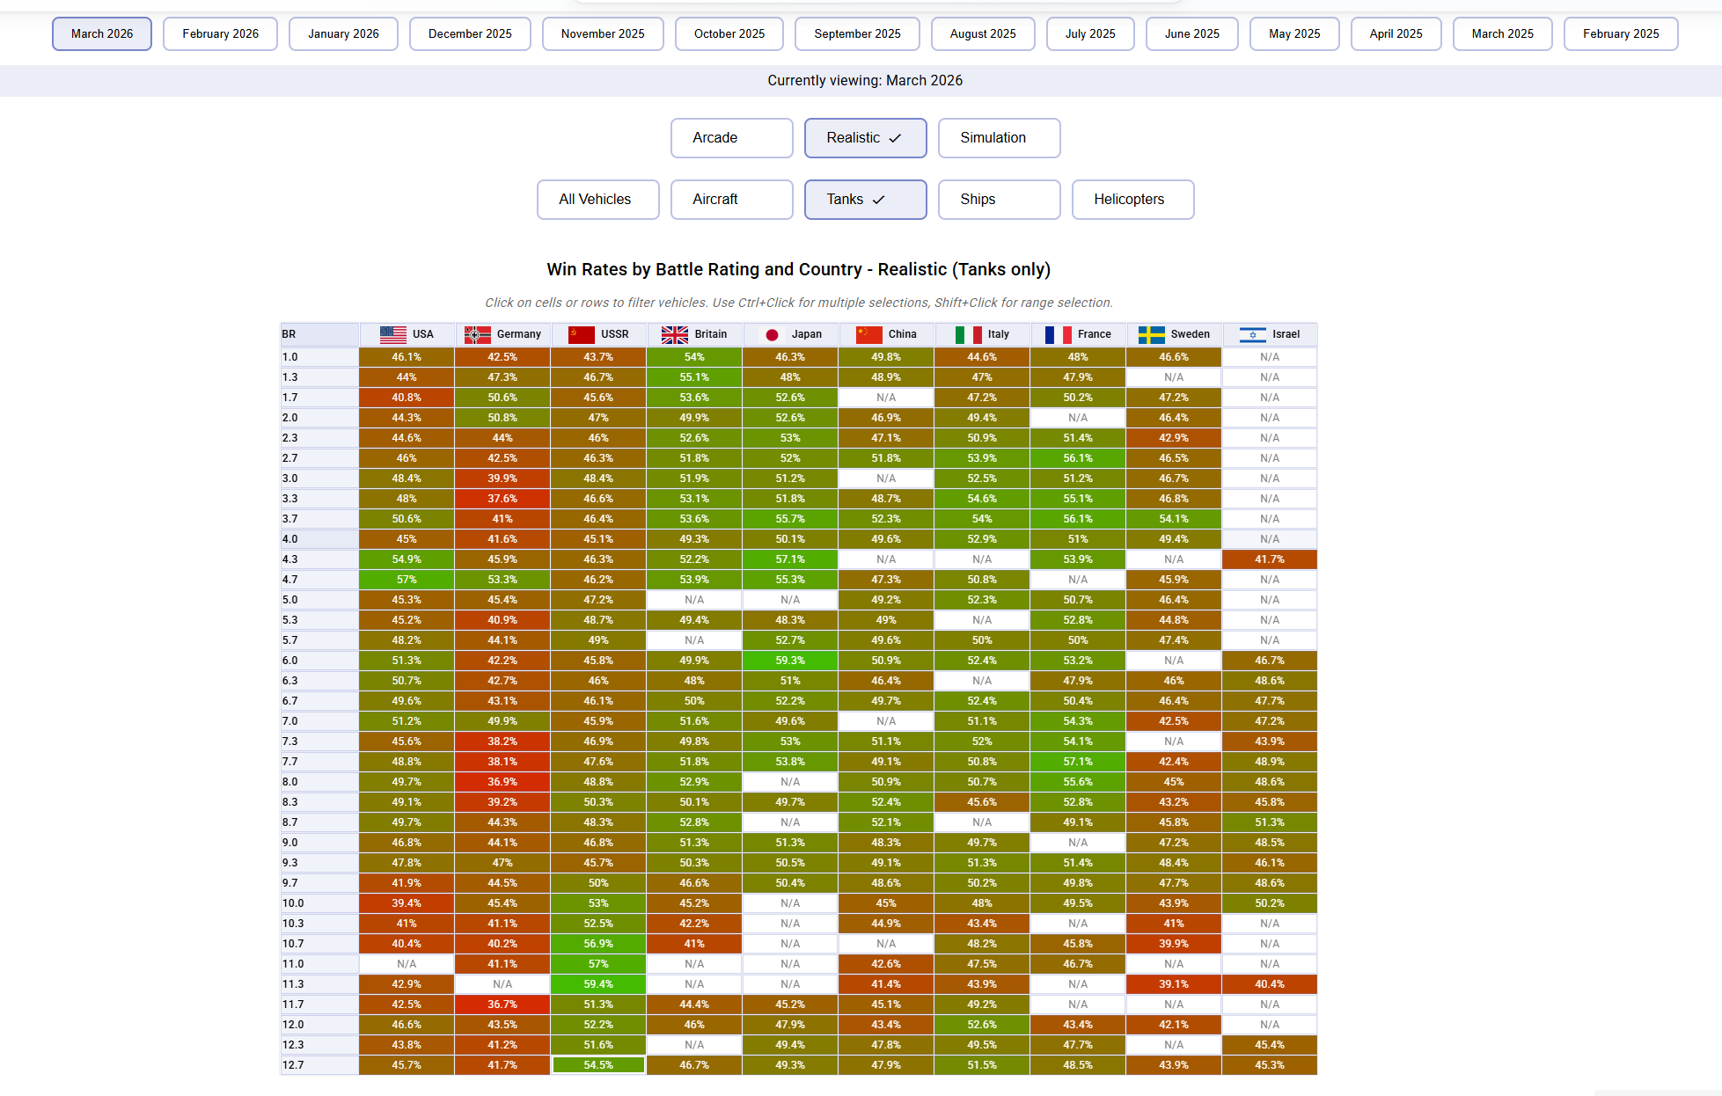1722x1096 pixels.
Task: Toggle the Simulation game mode button
Action: click(x=999, y=138)
